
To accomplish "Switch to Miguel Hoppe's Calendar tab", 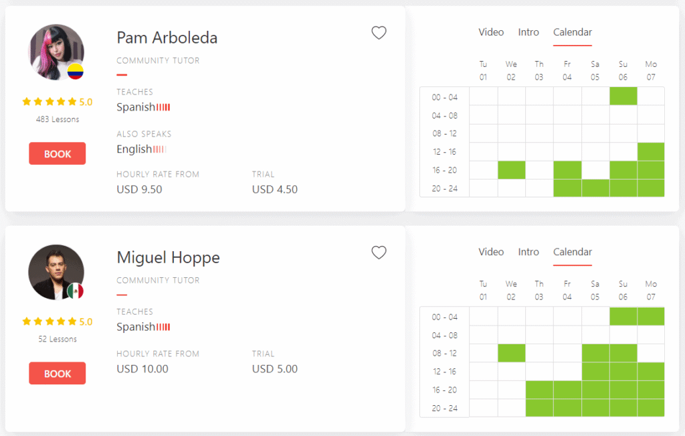I will click(x=573, y=252).
